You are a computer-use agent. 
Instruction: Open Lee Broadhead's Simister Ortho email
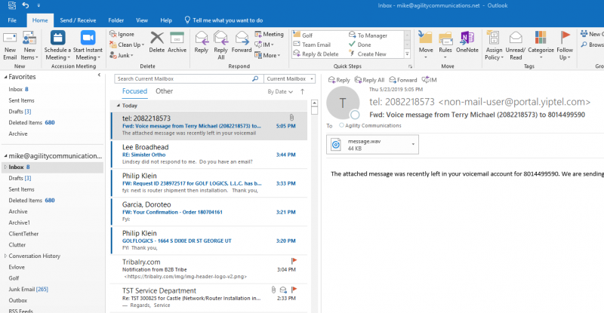coord(209,155)
